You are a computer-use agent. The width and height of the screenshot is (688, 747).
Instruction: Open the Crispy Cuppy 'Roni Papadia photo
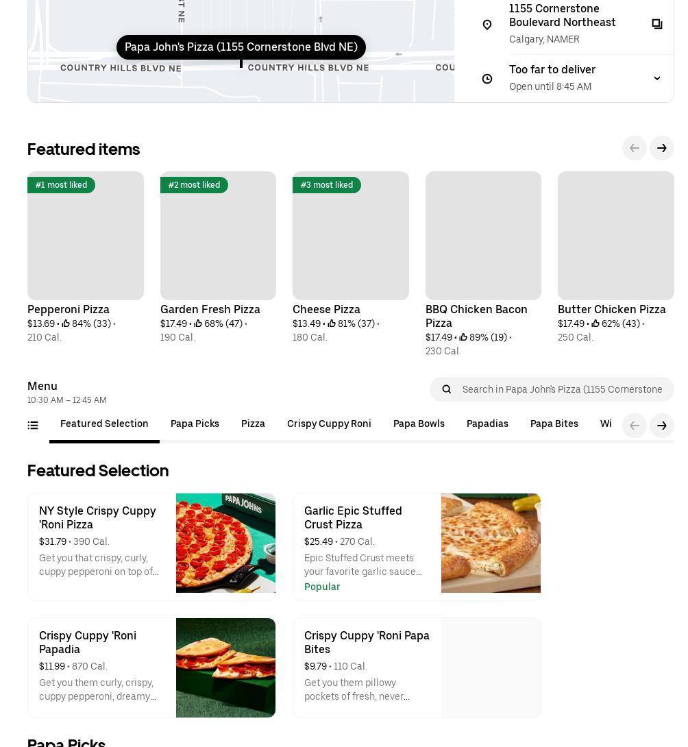(225, 668)
